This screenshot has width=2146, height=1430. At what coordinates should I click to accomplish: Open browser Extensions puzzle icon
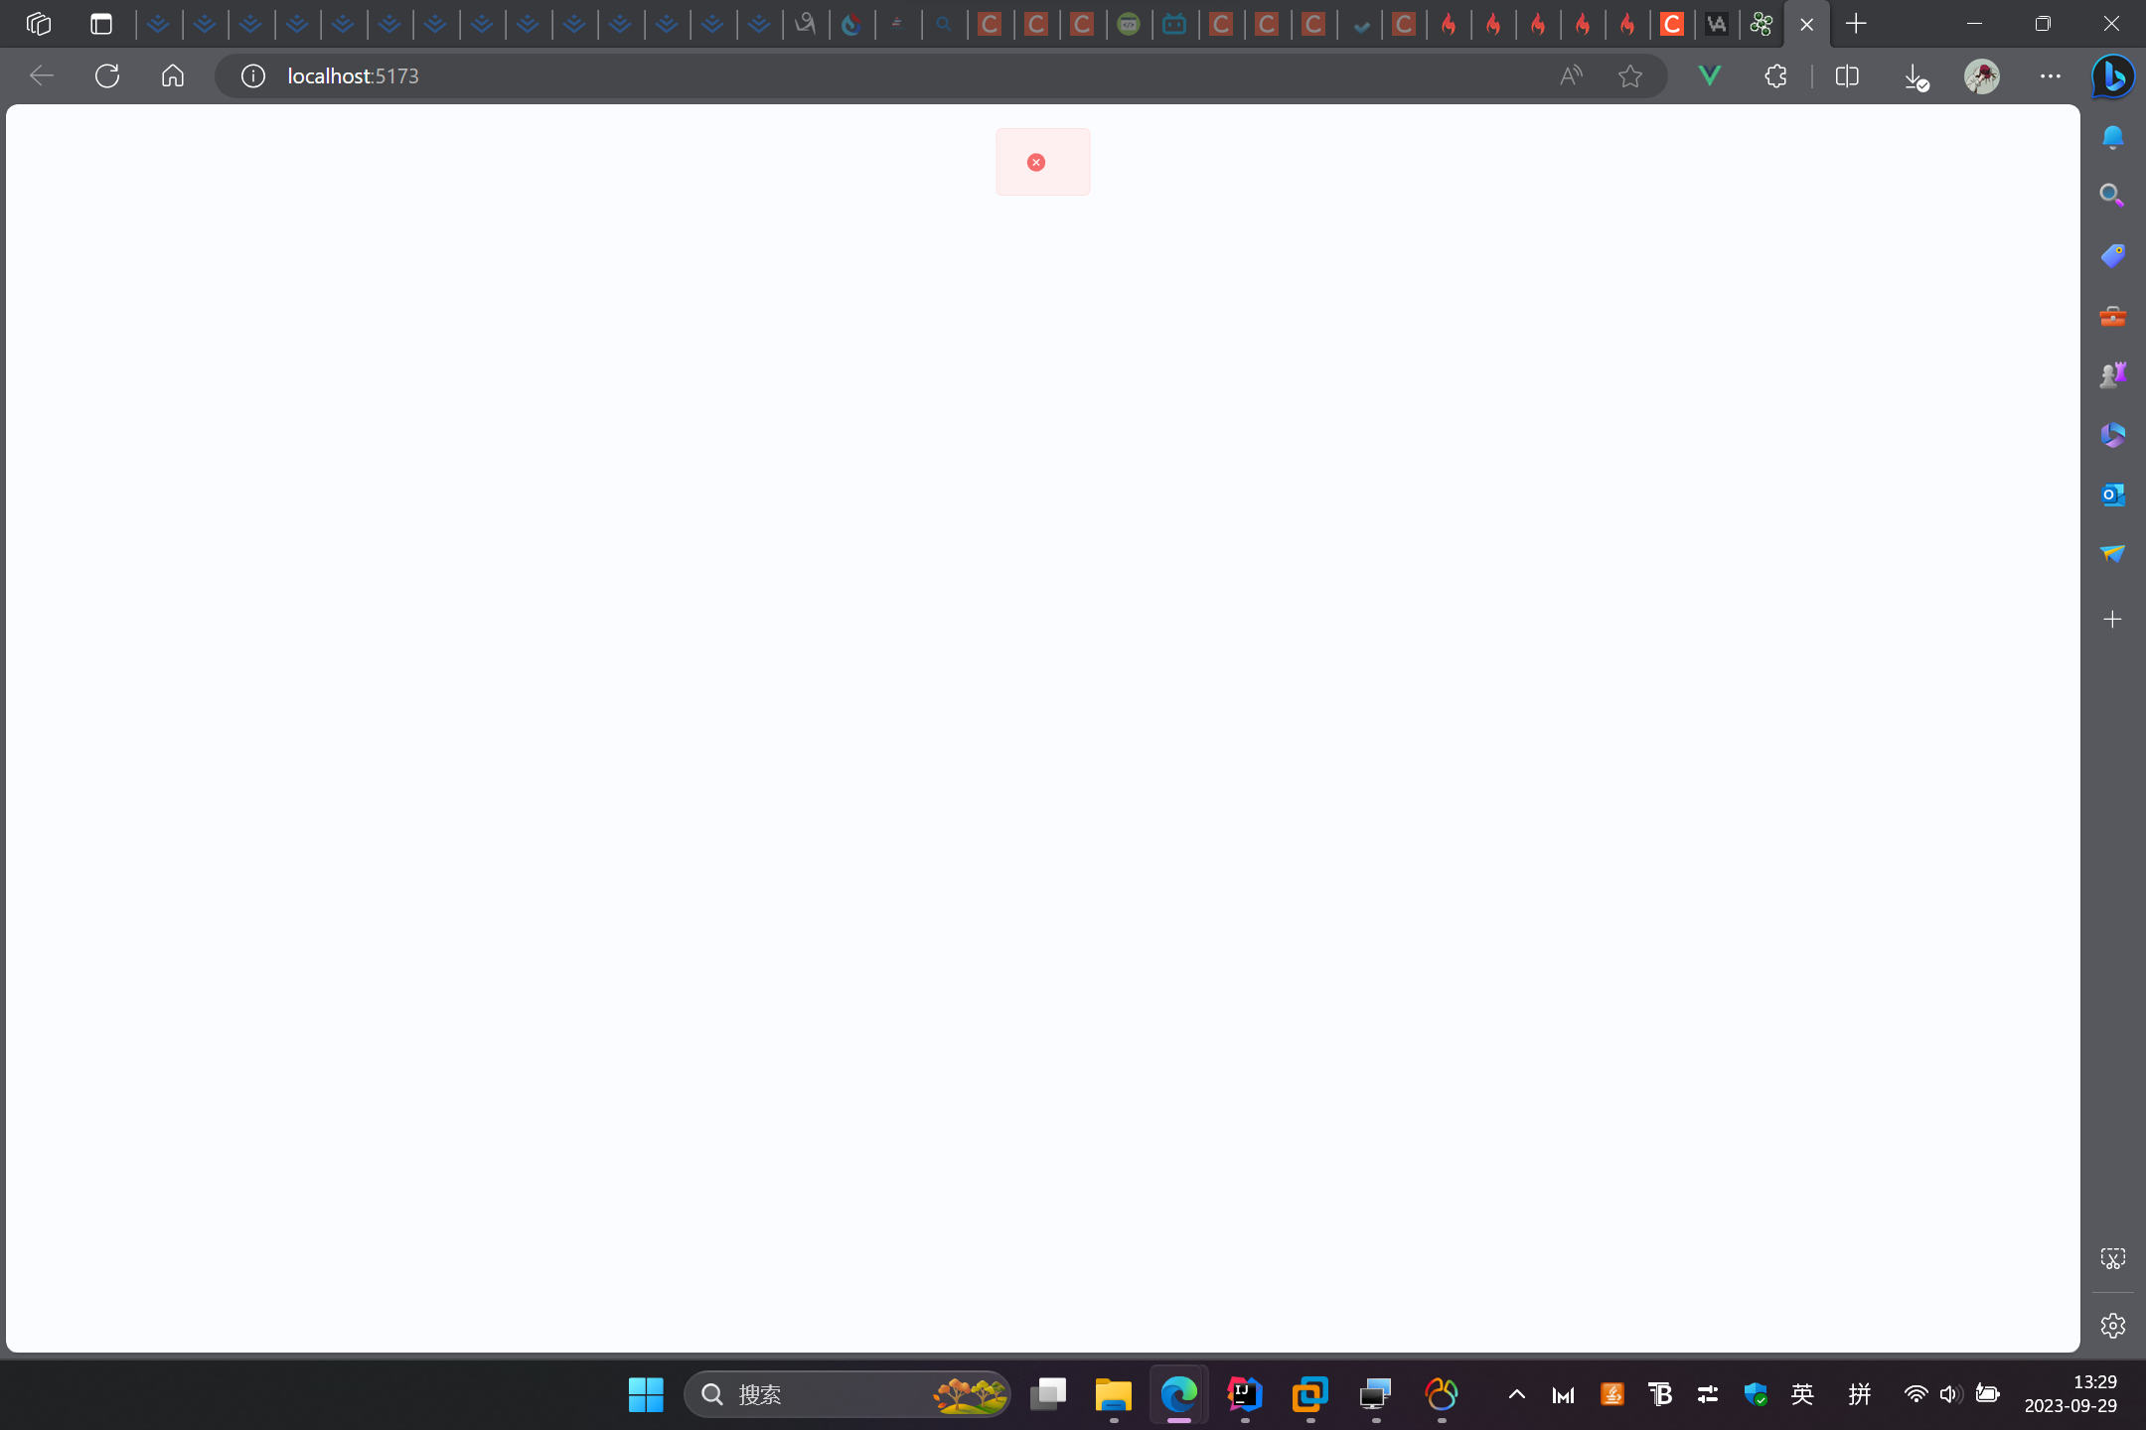pos(1775,75)
